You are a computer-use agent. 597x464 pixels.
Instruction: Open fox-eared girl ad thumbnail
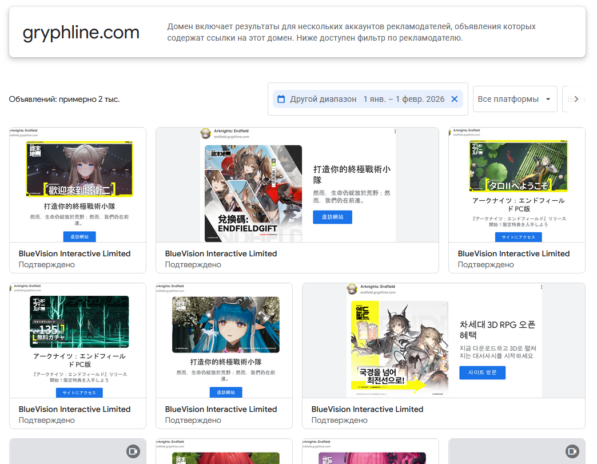(79, 169)
